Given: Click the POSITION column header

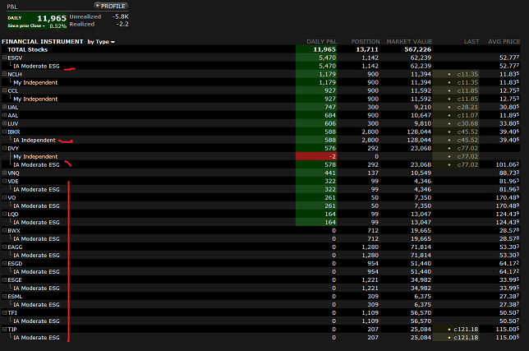Looking at the screenshot, I should (366, 41).
